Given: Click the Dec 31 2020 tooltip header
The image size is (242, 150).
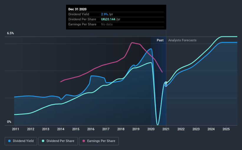Looking at the screenshot, I should pos(77,9).
